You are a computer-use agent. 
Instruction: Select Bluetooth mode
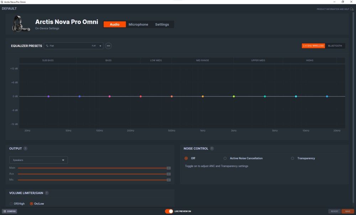pyautogui.click(x=335, y=46)
